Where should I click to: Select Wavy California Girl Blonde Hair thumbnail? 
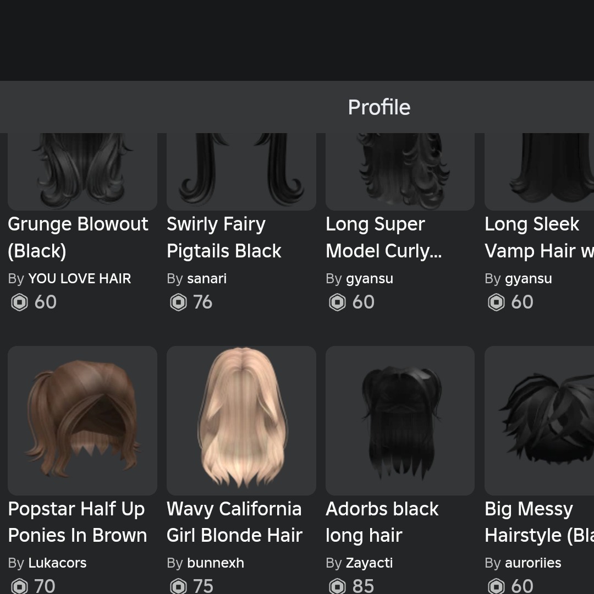(x=241, y=420)
